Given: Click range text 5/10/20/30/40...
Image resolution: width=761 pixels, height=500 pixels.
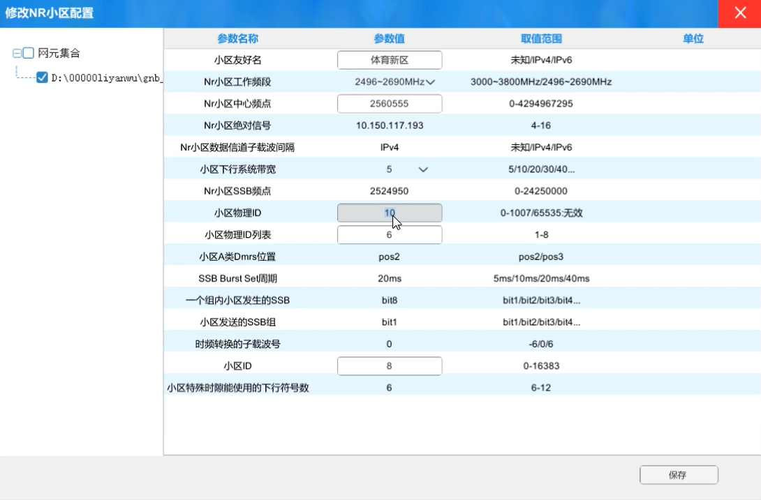Looking at the screenshot, I should pyautogui.click(x=541, y=169).
